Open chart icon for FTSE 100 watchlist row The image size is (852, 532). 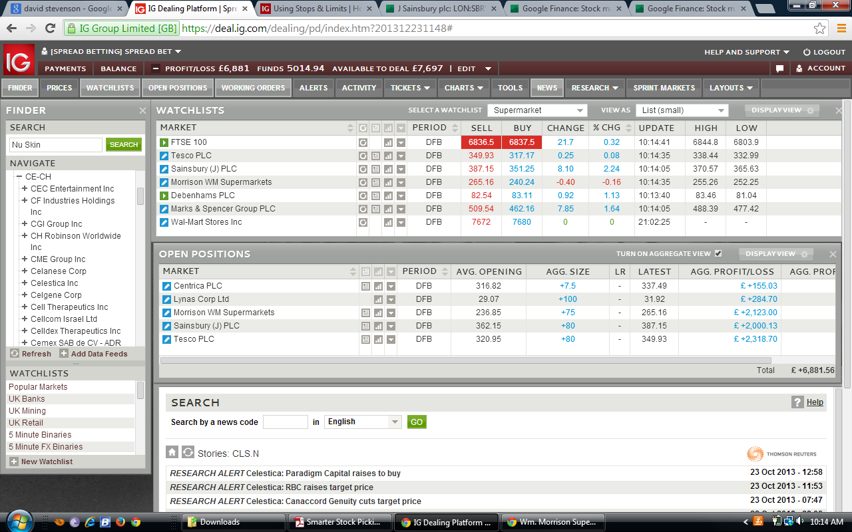pyautogui.click(x=388, y=142)
